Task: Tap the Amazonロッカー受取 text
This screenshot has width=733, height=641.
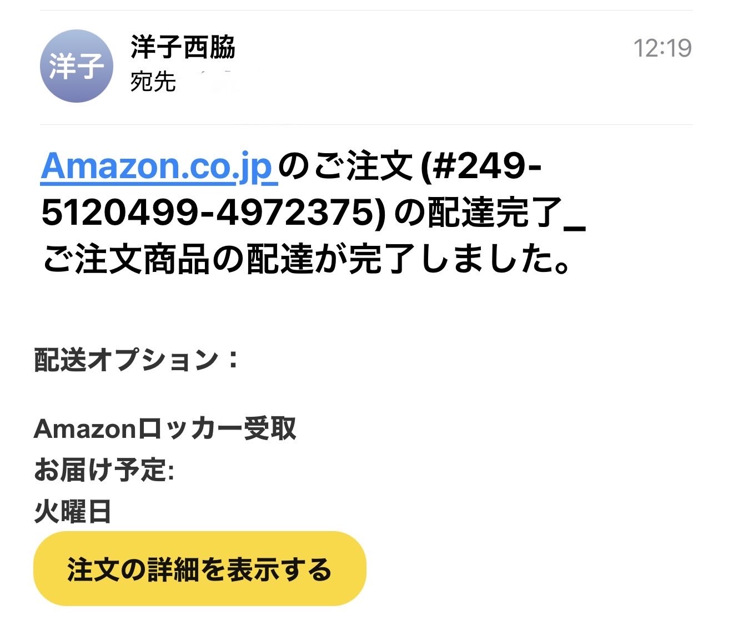Action: coord(165,428)
